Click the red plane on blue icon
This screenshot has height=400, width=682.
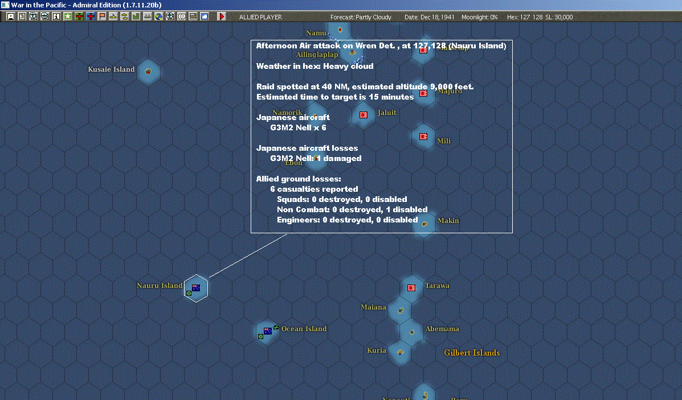coord(91,17)
